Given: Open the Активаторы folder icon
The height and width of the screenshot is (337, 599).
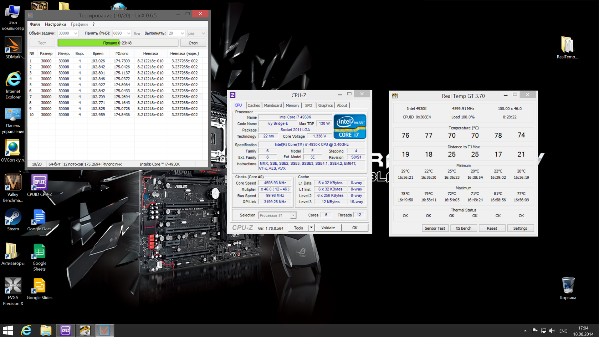Looking at the screenshot, I should (13, 254).
